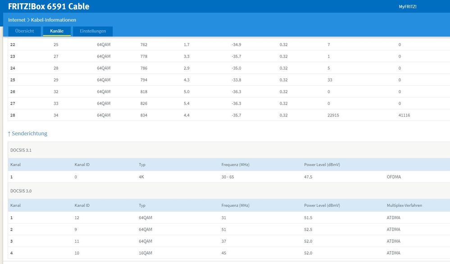Image resolution: width=450 pixels, height=264 pixels.
Task: Click channel number 27
Action: (x=13, y=103)
